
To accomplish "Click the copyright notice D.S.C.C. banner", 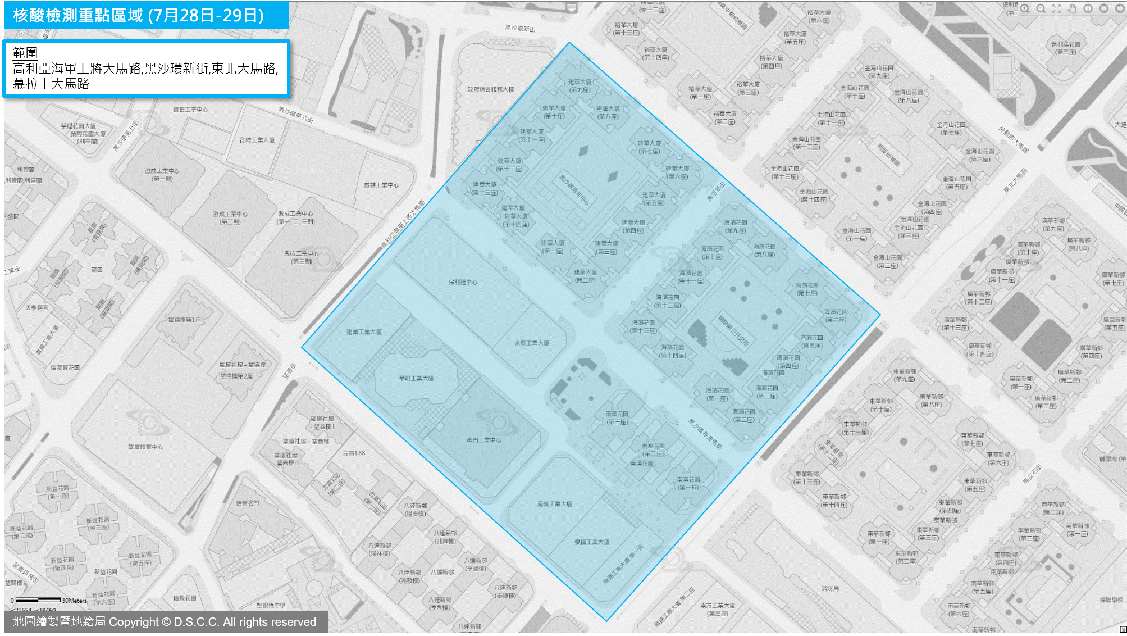I will point(165,621).
